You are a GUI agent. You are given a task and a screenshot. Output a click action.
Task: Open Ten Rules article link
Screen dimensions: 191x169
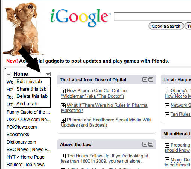(x=181, y=114)
